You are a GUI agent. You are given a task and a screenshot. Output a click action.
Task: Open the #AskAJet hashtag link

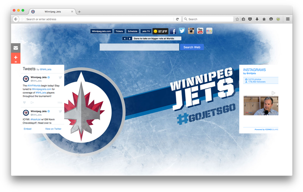click(35, 119)
